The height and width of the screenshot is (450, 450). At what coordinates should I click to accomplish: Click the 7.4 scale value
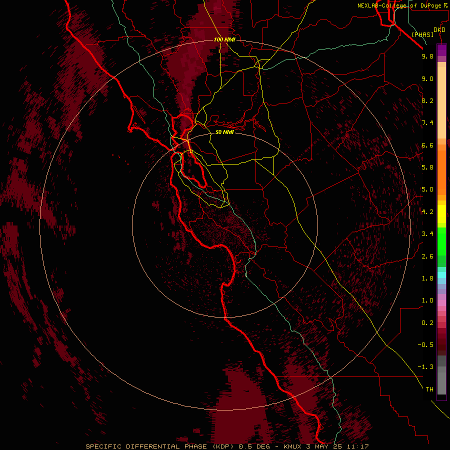click(427, 123)
